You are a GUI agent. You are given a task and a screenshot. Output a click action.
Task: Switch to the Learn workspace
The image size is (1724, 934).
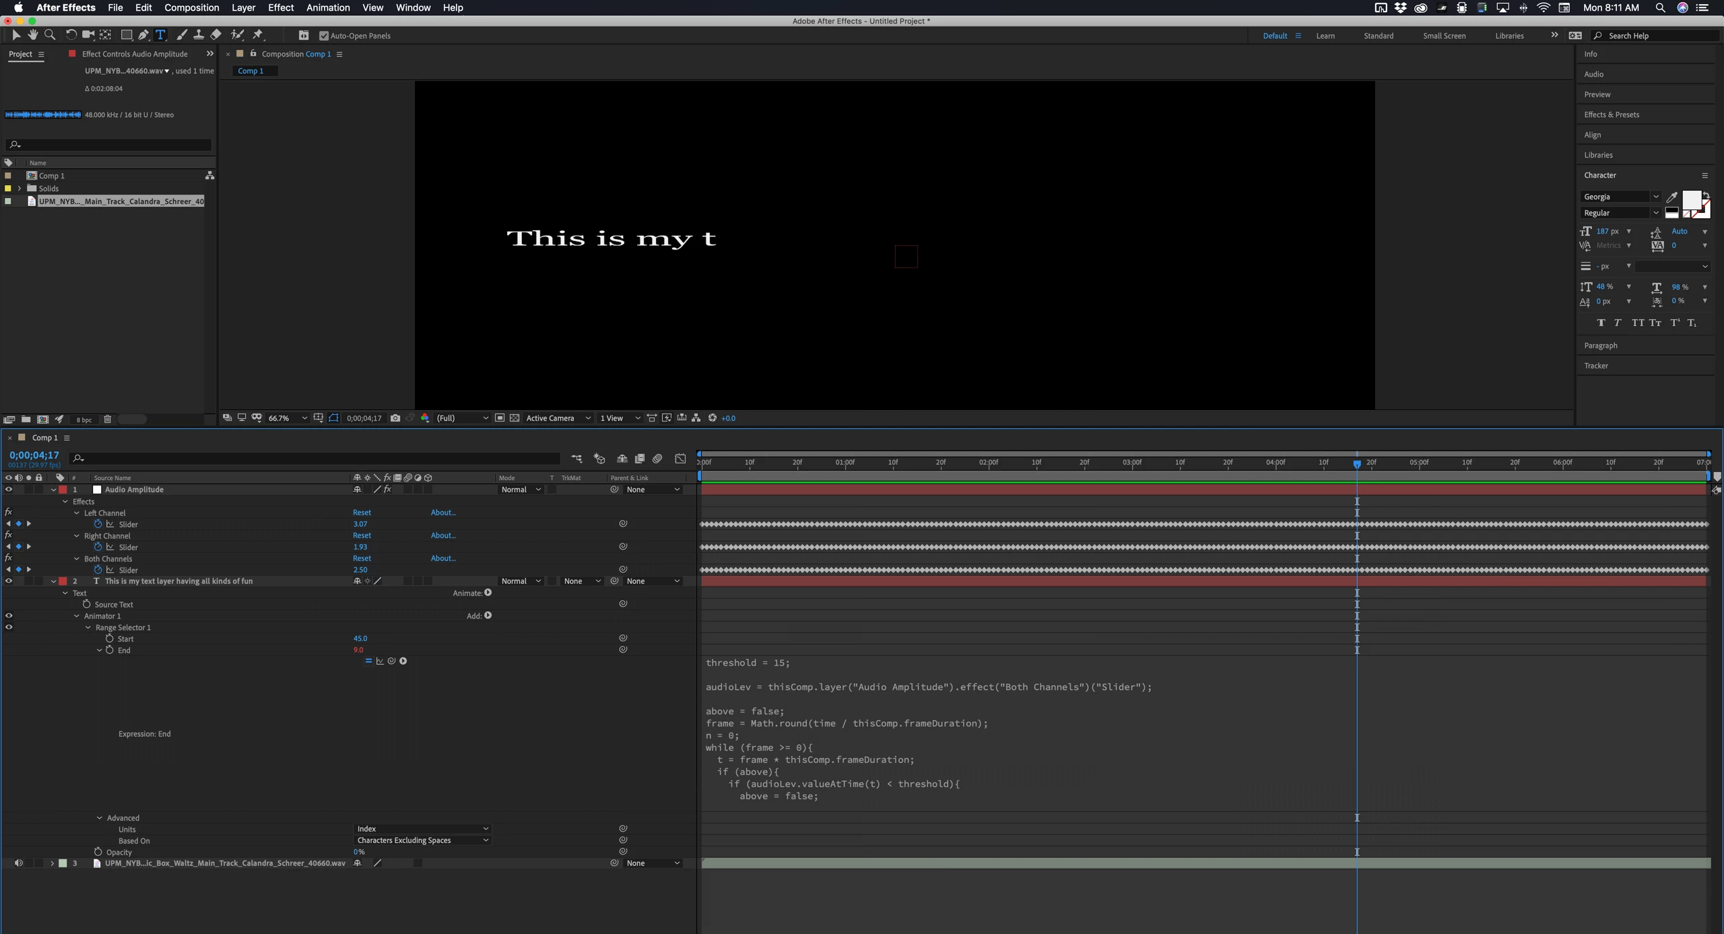1325,36
